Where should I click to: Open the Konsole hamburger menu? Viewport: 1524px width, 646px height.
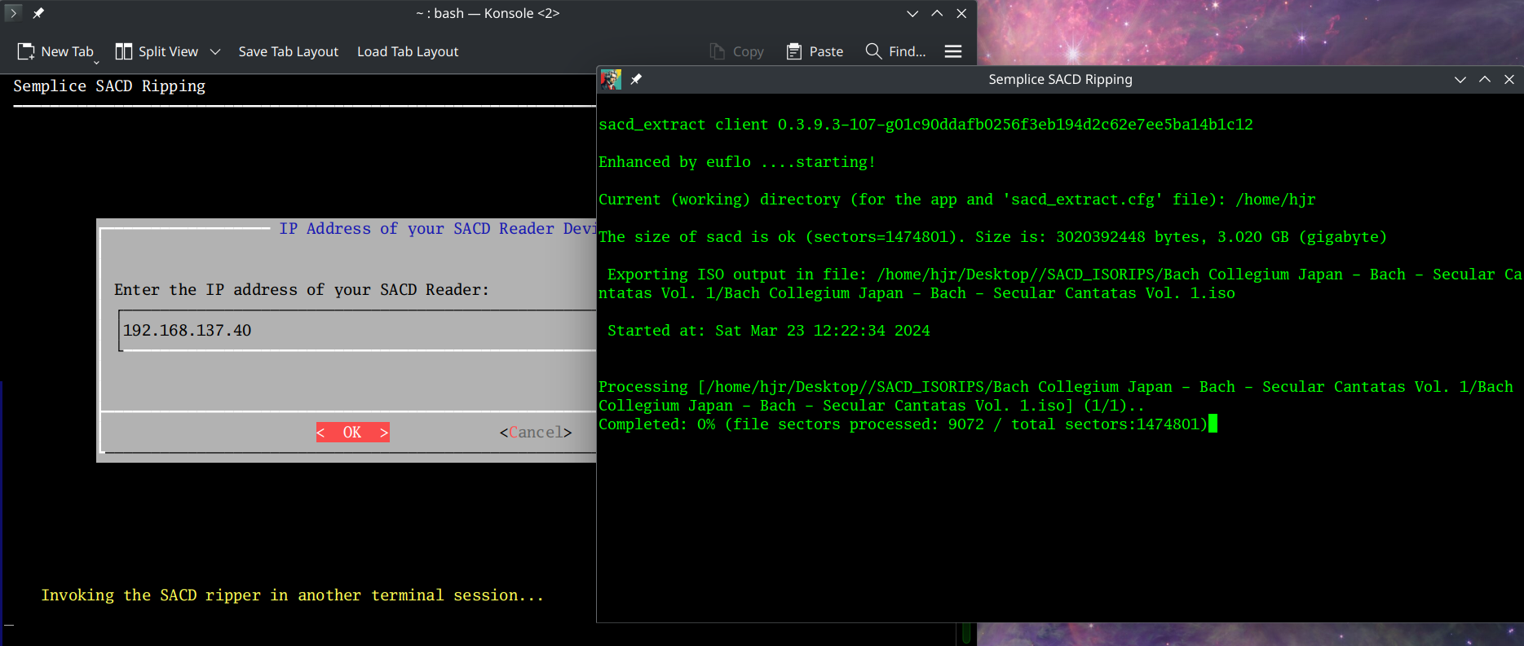click(x=953, y=51)
